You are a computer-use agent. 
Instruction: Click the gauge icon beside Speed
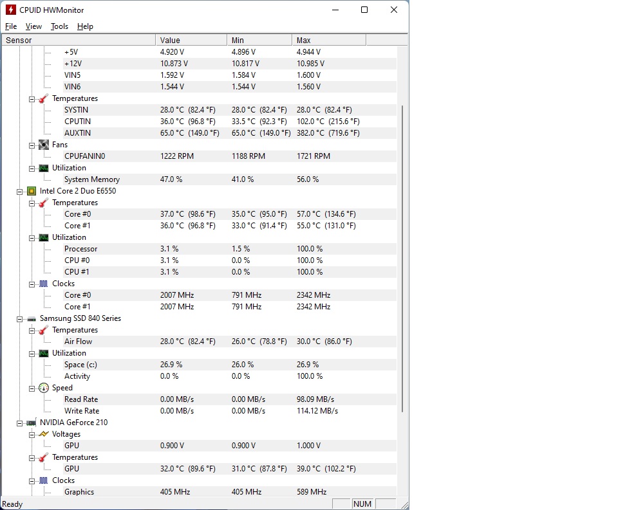[x=44, y=388]
